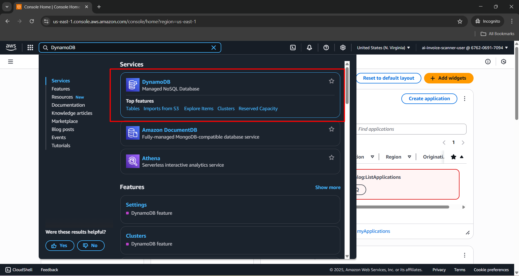Click the Create application button

coord(429,99)
